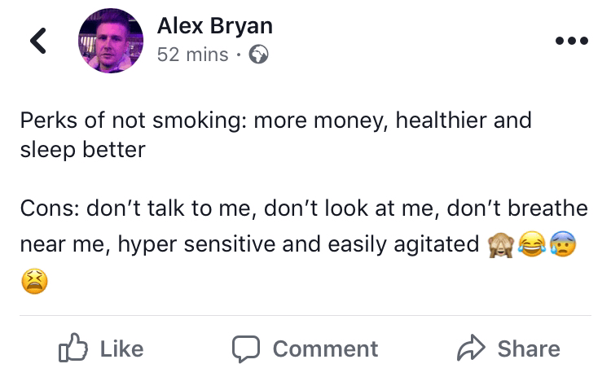Click the "Perks of not smoking" text line

point(275,121)
